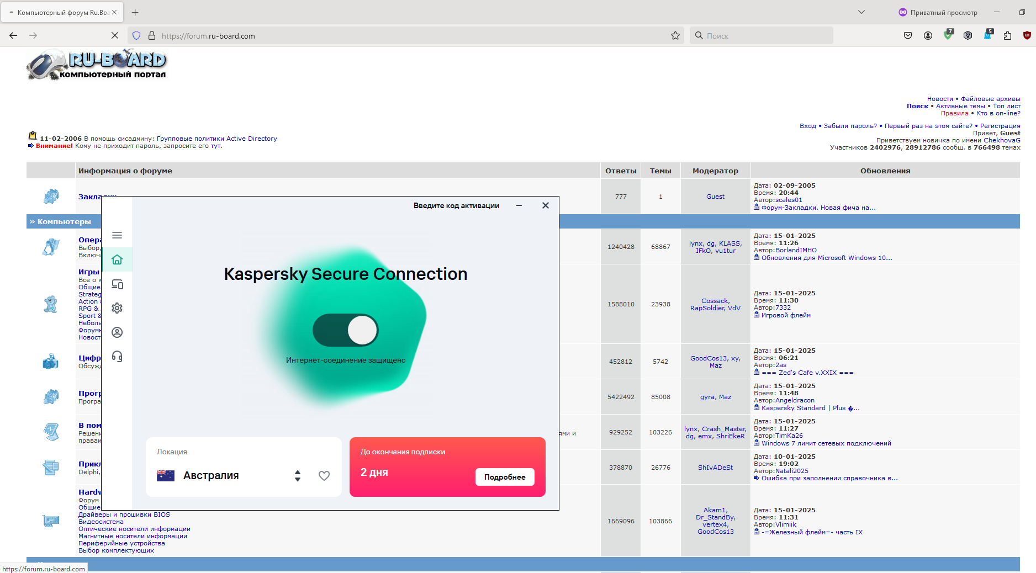
Task: Open Zed's Cafe v.XXIX topic
Action: point(807,373)
